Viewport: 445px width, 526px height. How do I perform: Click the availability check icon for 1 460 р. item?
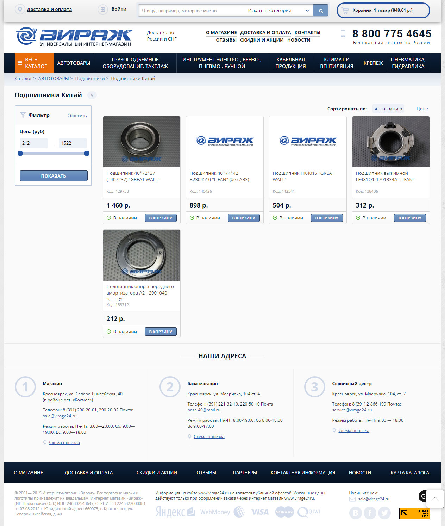[109, 218]
